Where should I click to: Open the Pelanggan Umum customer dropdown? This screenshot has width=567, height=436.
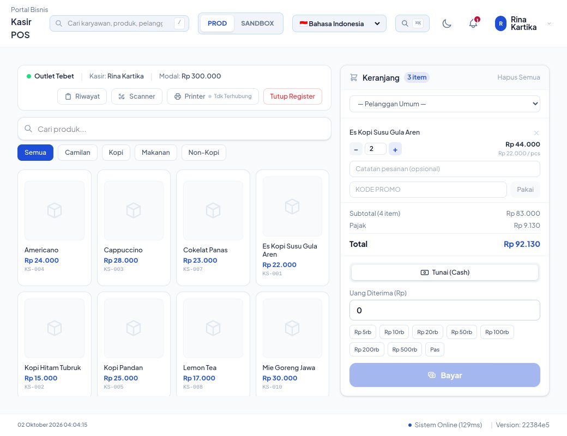pos(445,104)
